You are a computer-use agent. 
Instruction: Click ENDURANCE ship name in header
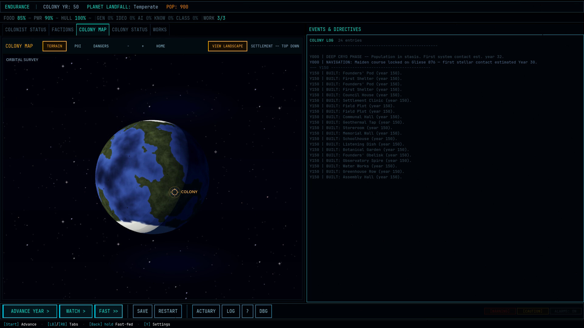tap(17, 7)
